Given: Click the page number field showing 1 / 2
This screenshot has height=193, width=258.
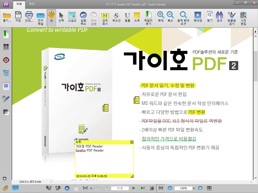Looking at the screenshot, I should (x=120, y=188).
